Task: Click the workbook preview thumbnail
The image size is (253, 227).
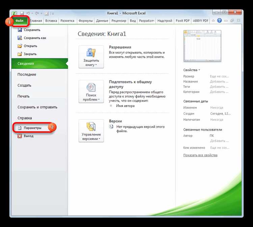Action: coord(202,46)
